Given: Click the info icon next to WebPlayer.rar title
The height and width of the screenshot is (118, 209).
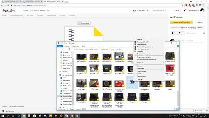Looking at the screenshot, I should (x=204, y=17).
